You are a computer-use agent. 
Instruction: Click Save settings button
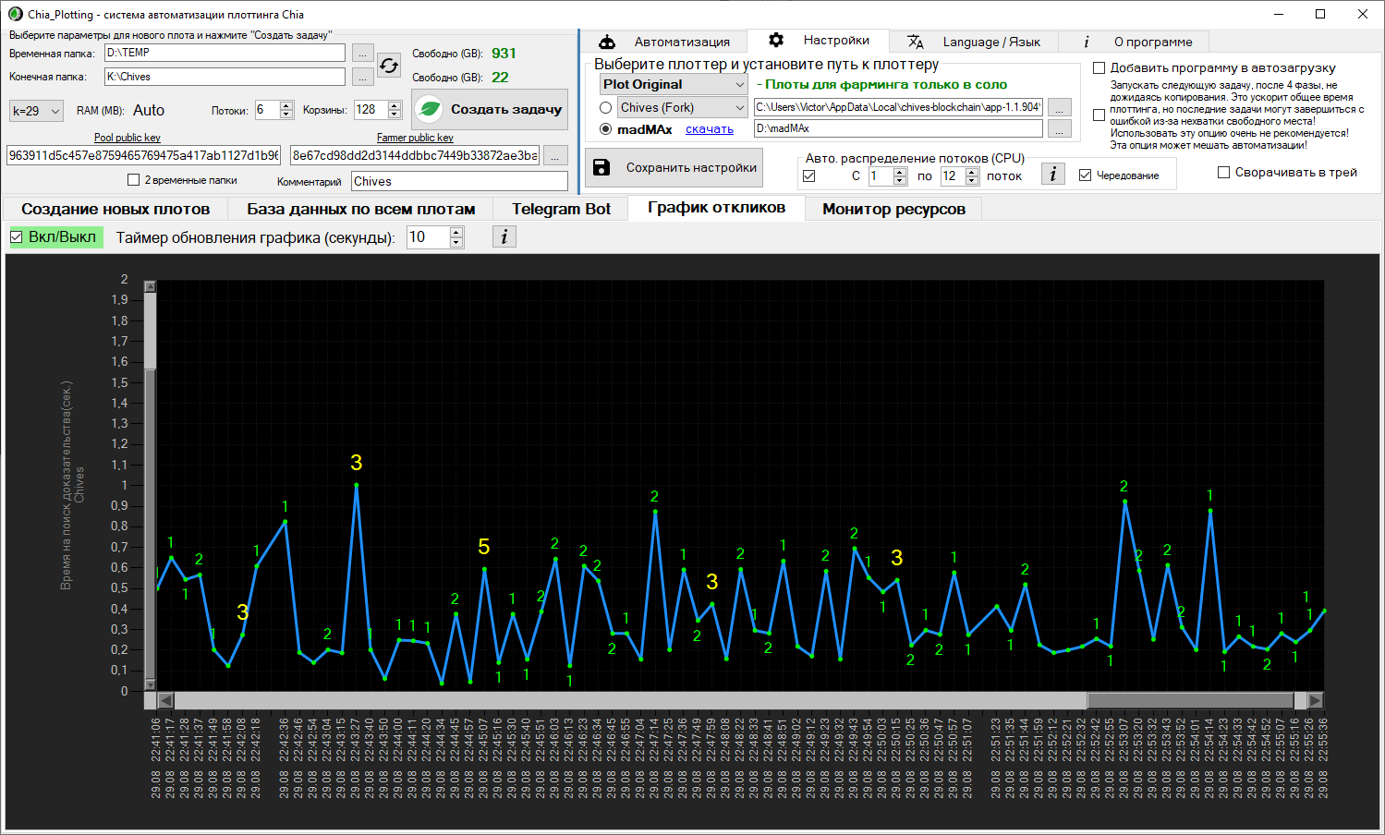pyautogui.click(x=674, y=167)
